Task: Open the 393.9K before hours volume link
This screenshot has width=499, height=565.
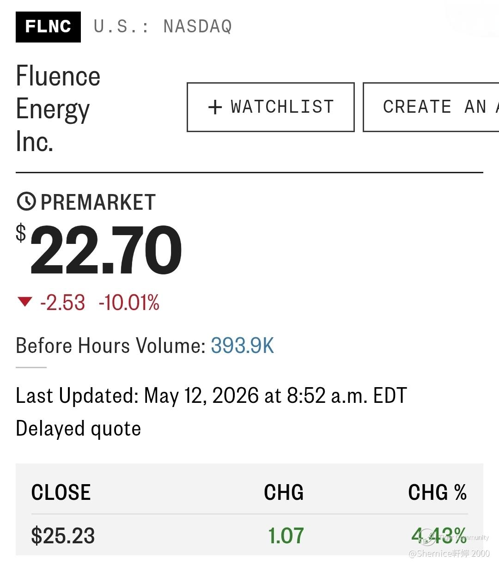Action: point(243,346)
